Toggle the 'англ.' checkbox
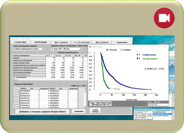This screenshot has height=133, width=184. [146, 102]
